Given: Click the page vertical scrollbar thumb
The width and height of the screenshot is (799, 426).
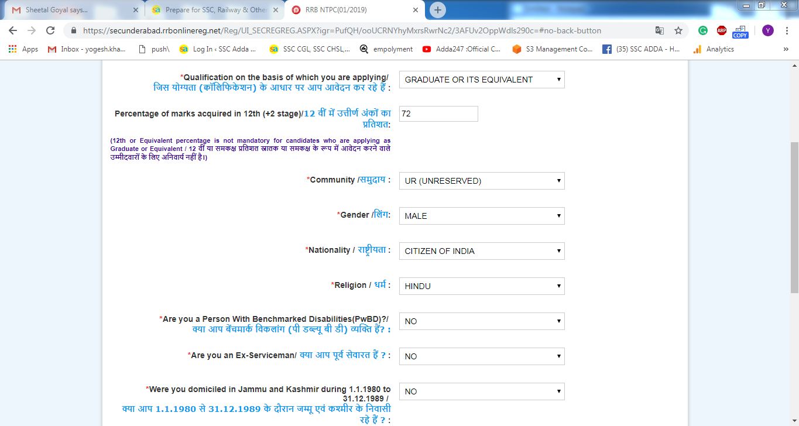Looking at the screenshot, I should coord(794,217).
